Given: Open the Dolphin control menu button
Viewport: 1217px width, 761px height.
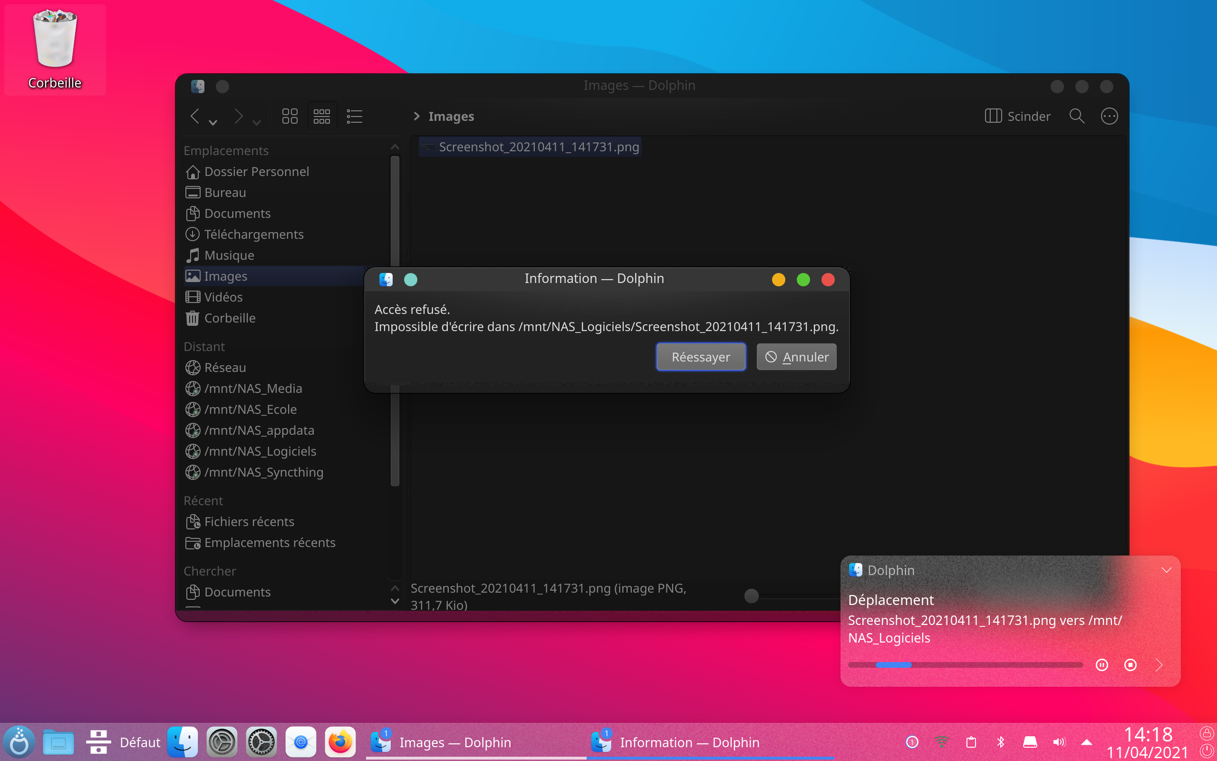Looking at the screenshot, I should [1109, 116].
